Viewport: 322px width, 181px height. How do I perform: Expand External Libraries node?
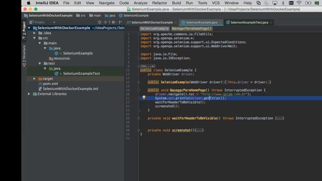coord(29,94)
